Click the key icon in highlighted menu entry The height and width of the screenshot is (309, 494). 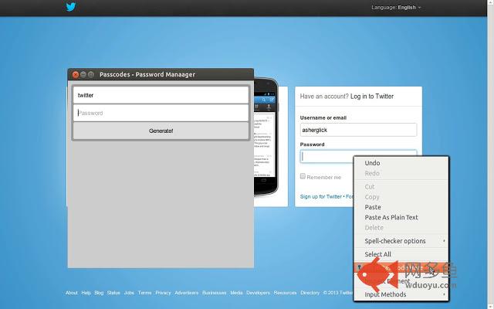pos(359,267)
